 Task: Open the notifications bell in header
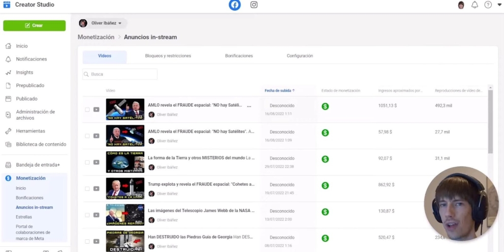click(x=474, y=5)
